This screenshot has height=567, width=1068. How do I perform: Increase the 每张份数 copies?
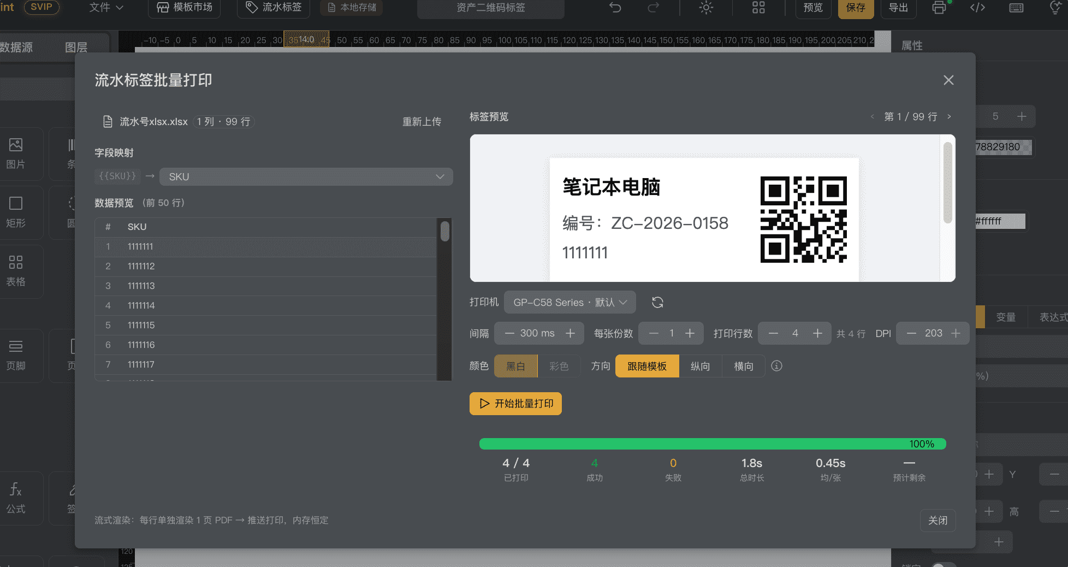[x=690, y=333]
